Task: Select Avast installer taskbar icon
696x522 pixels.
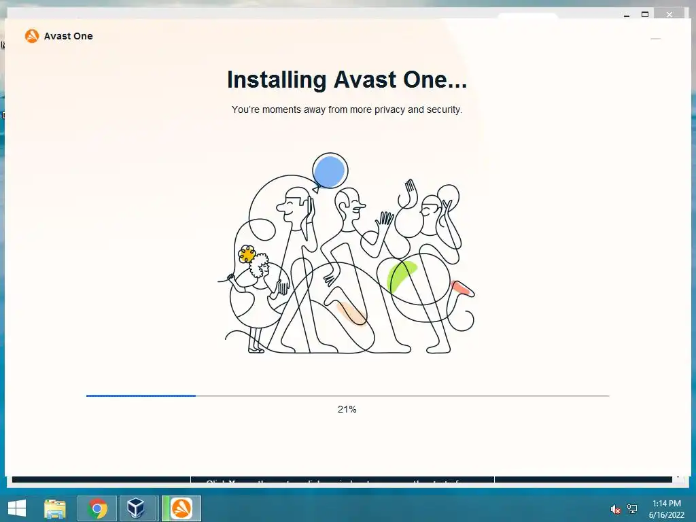Action: [x=181, y=508]
